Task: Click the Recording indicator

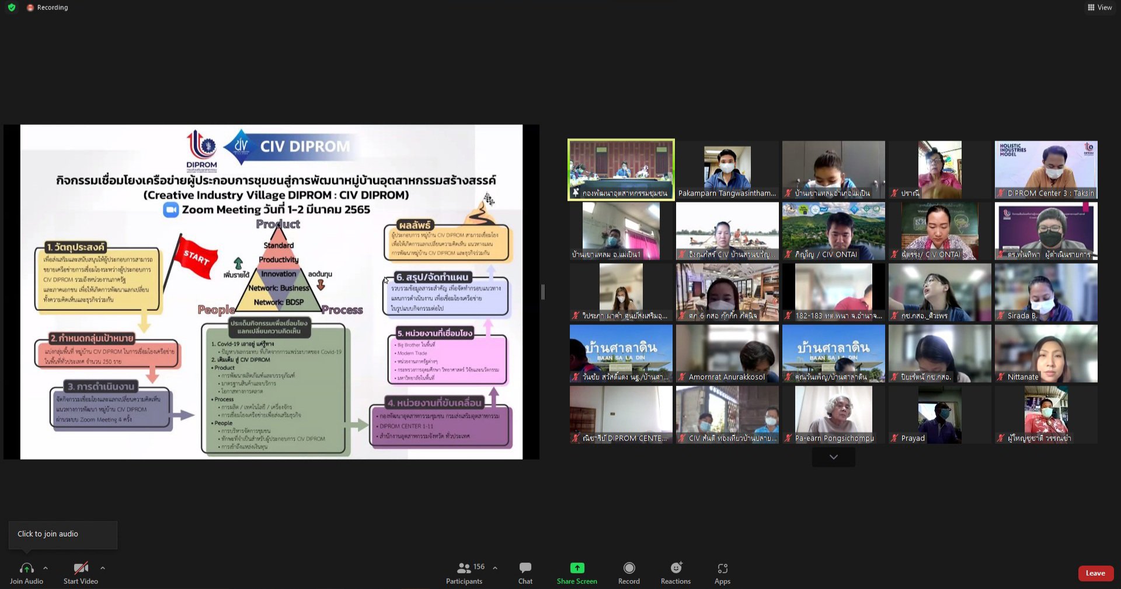Action: pyautogui.click(x=47, y=8)
